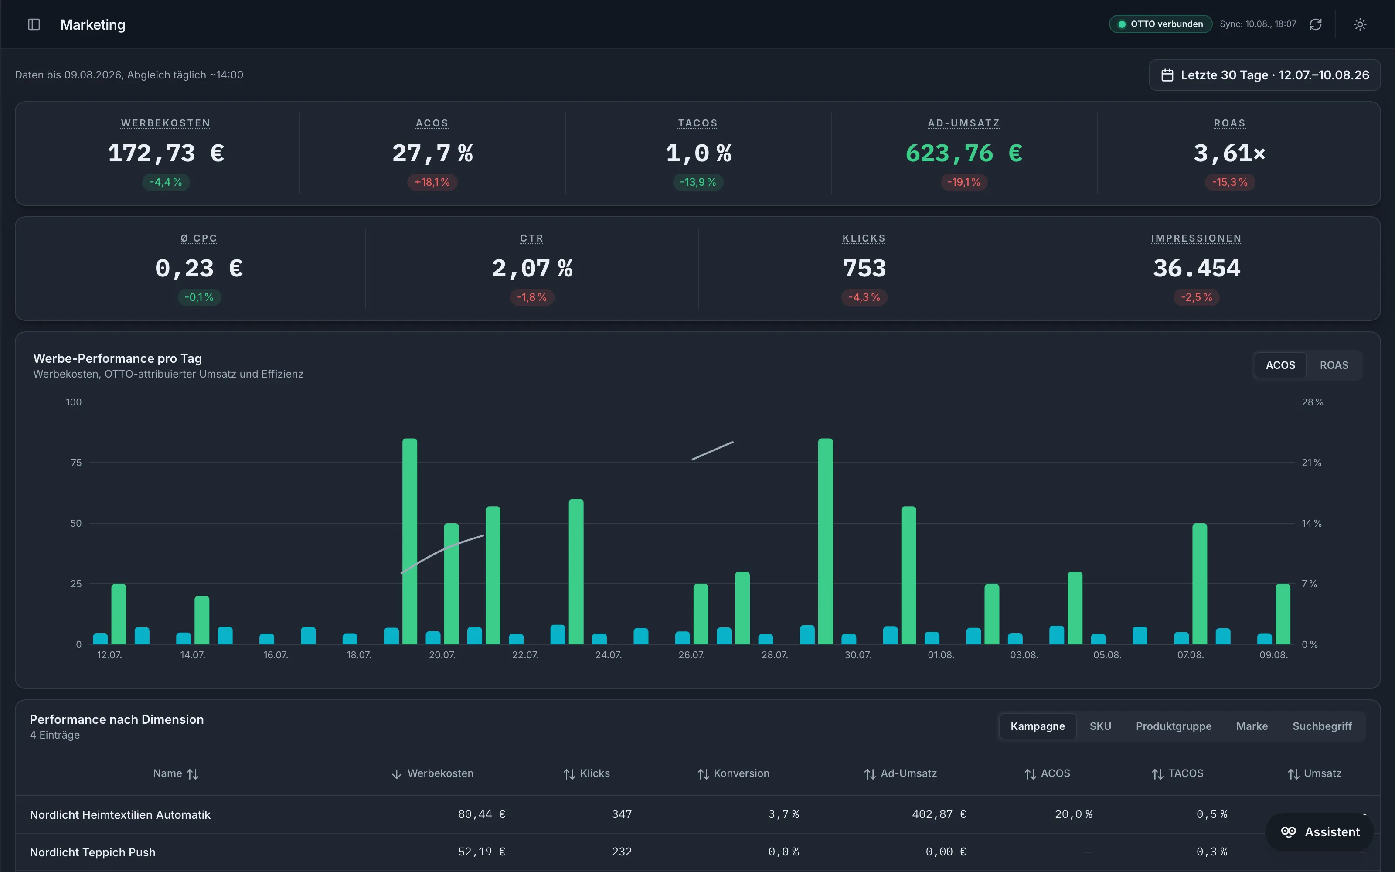Click the -1,8 % change badge under CTR
Screen dimensions: 1395x872
click(x=532, y=298)
